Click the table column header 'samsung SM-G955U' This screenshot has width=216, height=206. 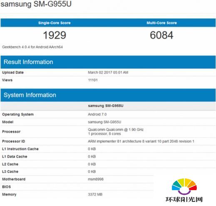click(106, 106)
